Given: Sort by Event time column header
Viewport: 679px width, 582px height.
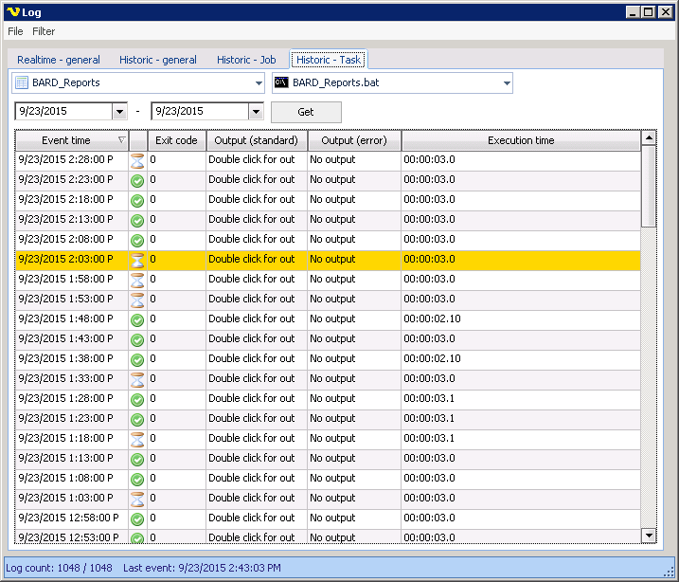Looking at the screenshot, I should point(67,140).
